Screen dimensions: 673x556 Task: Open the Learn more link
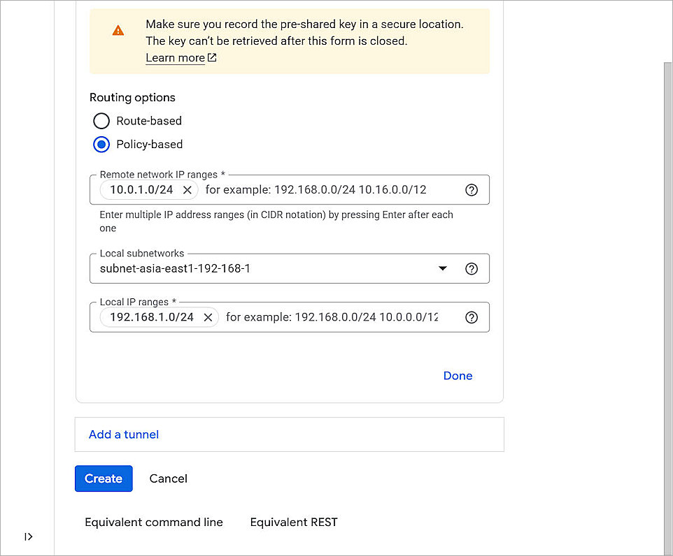click(175, 57)
